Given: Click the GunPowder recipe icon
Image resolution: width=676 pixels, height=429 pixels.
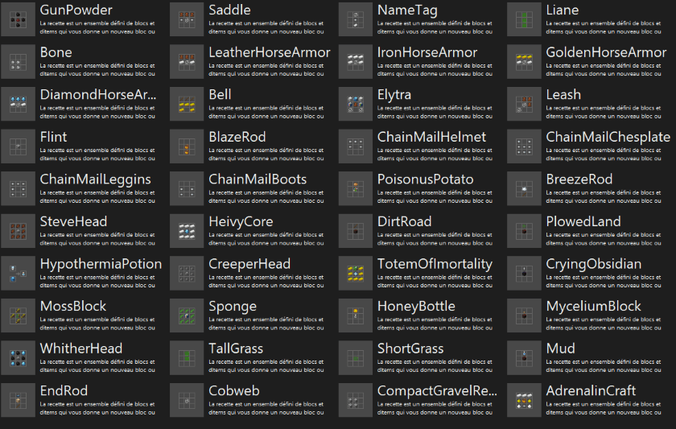Looking at the screenshot, I should pyautogui.click(x=18, y=19).
